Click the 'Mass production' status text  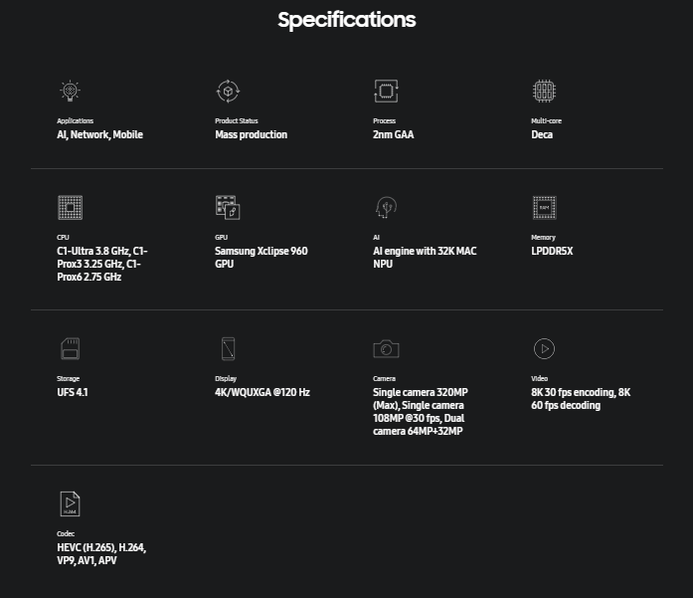pos(251,134)
